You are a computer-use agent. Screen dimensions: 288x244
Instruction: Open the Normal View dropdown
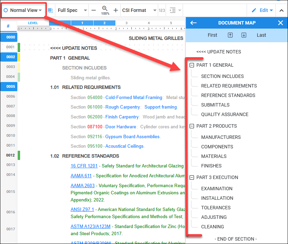click(x=23, y=10)
